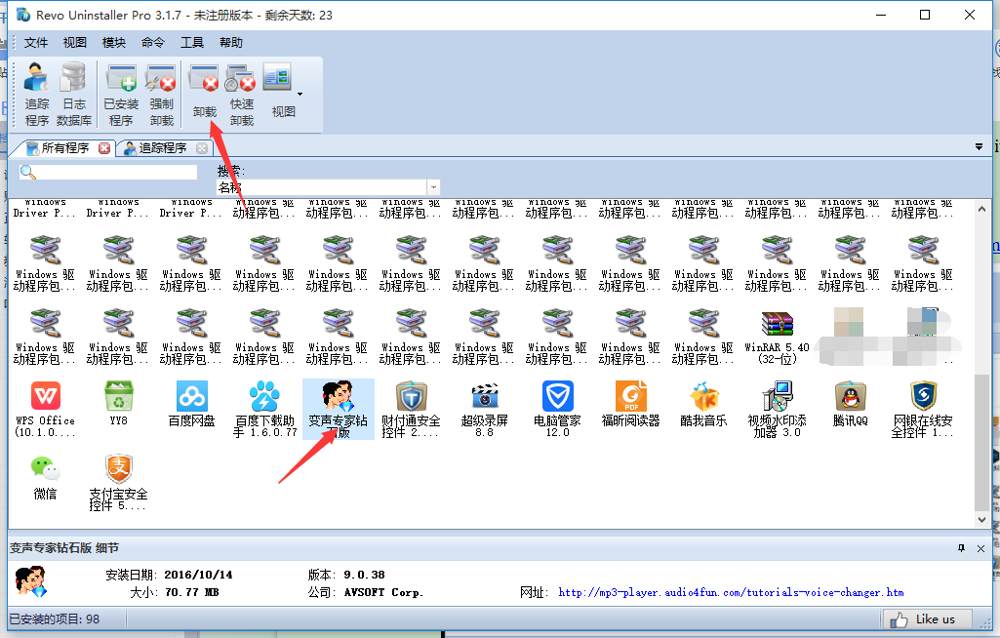Image resolution: width=1000 pixels, height=638 pixels.
Task: Close the 追踪程序 tab
Action: pos(202,148)
